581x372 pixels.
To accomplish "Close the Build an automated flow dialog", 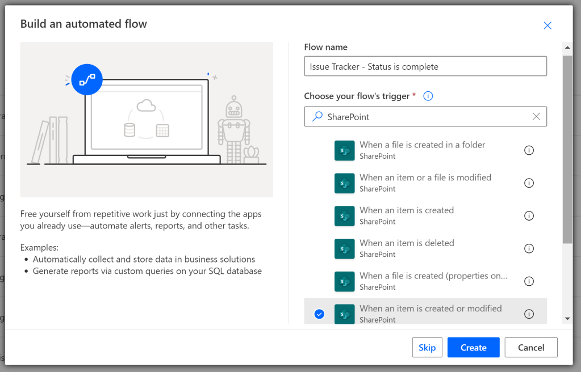I will [547, 26].
